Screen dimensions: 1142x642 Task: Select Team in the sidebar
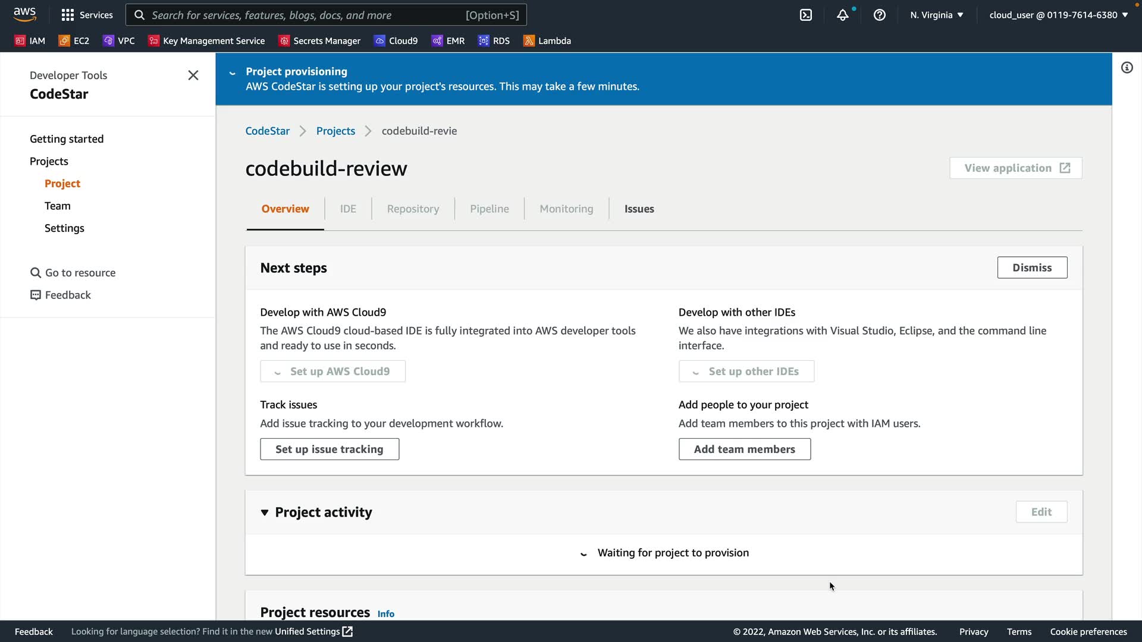tap(58, 206)
